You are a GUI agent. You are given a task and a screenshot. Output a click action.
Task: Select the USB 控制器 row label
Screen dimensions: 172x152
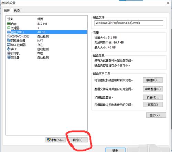18,45
